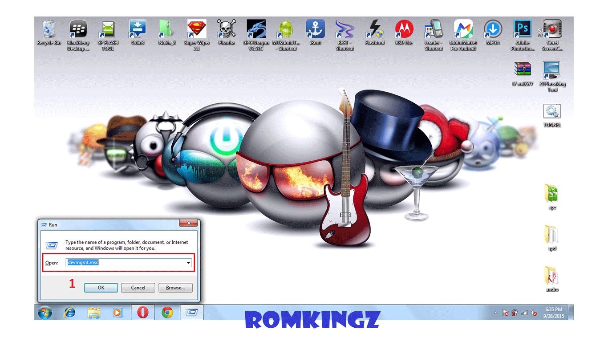This screenshot has width=608, height=342.
Task: Select the Corel ScreenCap shortcut
Action: pos(552,35)
